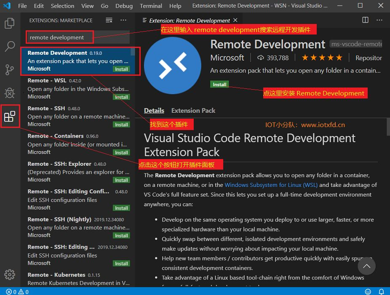Close the Extension: Remote Development tab
The height and width of the screenshot is (295, 390).
pyautogui.click(x=235, y=20)
